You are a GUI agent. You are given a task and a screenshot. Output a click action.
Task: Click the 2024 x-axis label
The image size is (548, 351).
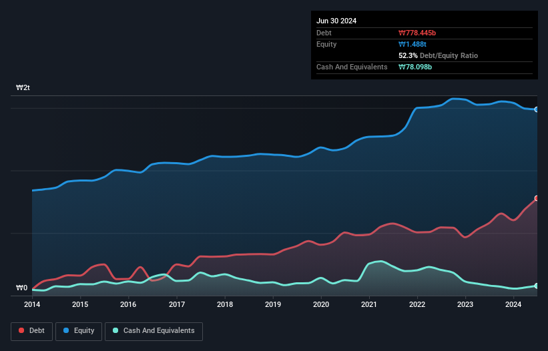(x=513, y=304)
